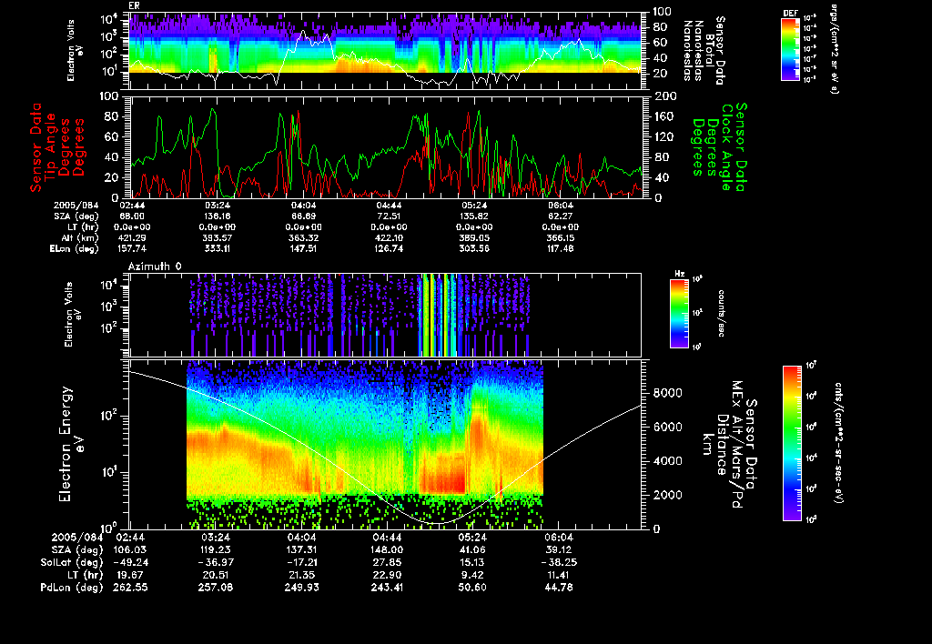Click ELon value 303.56
The width and height of the screenshot is (932, 644).
click(x=474, y=249)
